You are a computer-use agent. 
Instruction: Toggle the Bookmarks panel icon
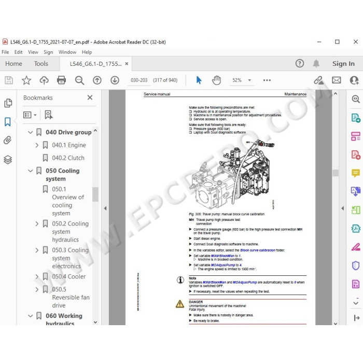coord(8,122)
